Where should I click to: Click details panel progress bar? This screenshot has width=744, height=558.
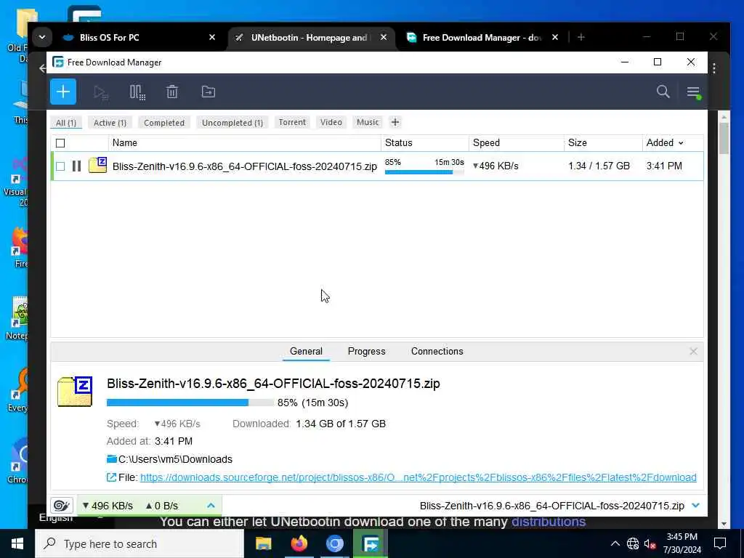[190, 403]
